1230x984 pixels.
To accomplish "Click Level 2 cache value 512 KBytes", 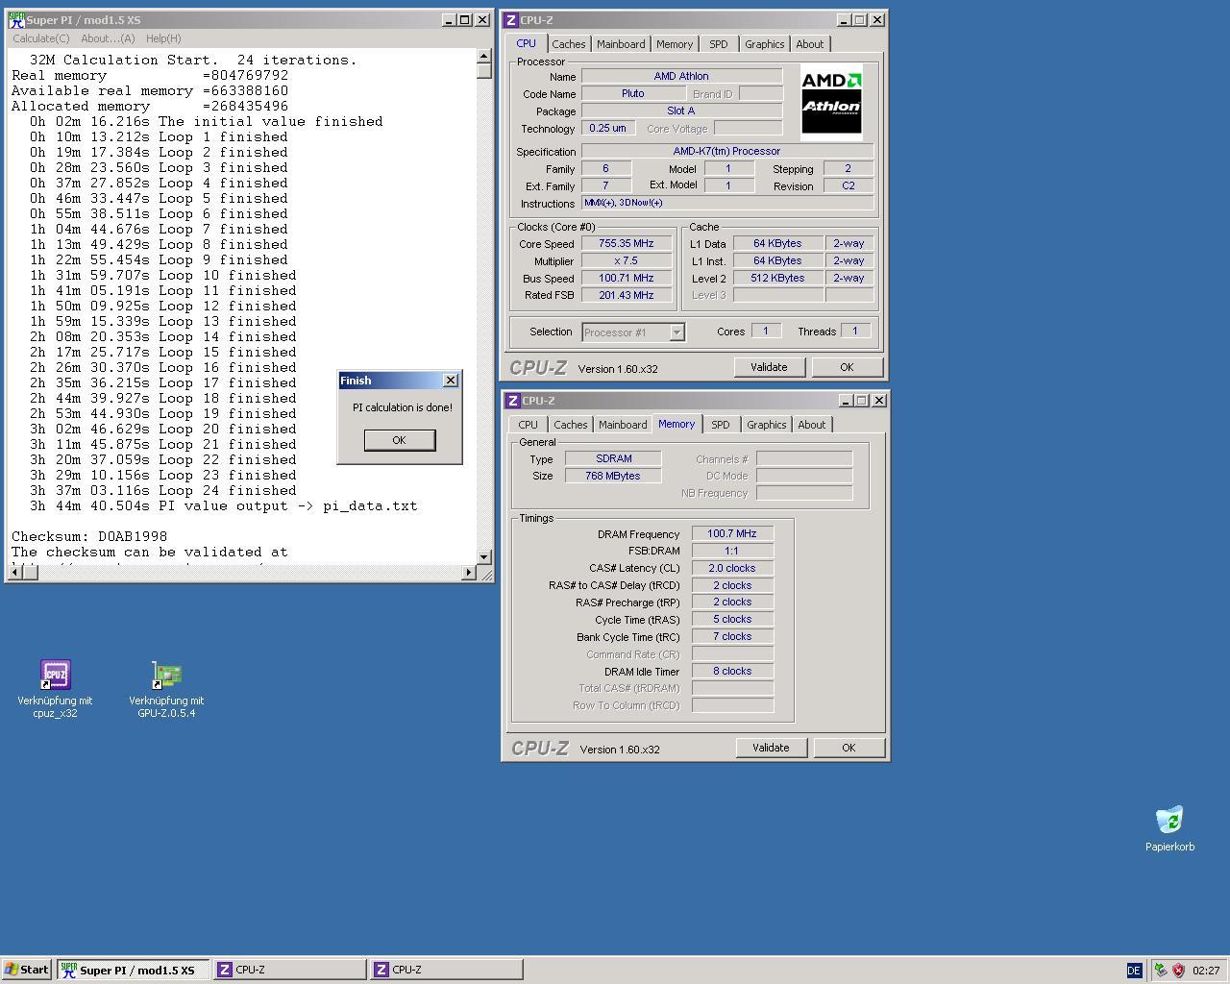I will tap(778, 279).
